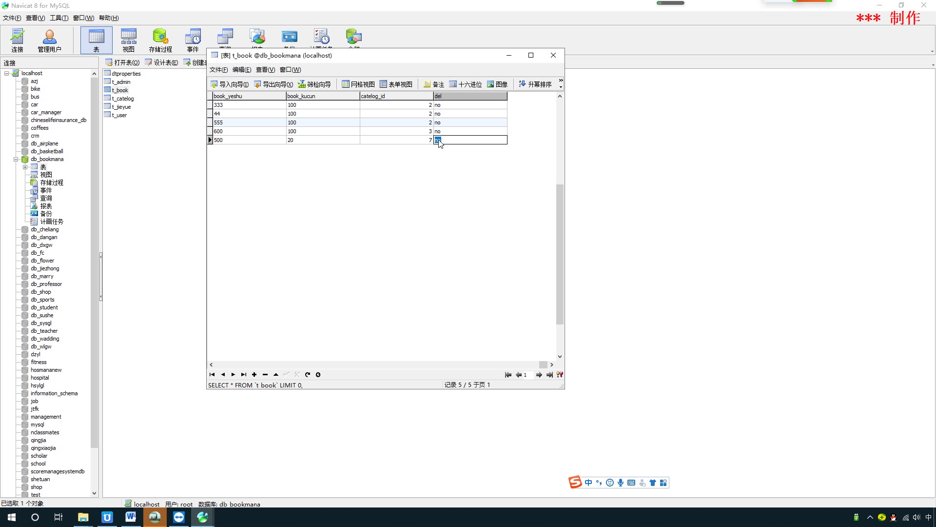Expand the 表 node under db_bookmana
Screen dimensions: 936x527
click(25, 167)
